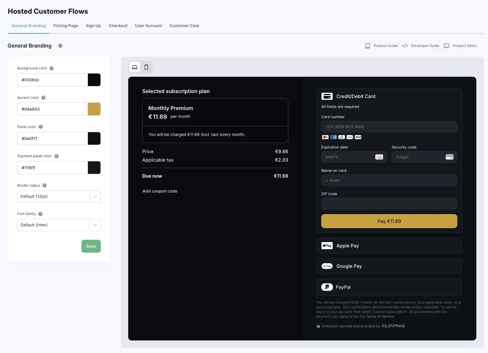This screenshot has width=488, height=353.
Task: Click the Accent color hex input
Action: [53, 109]
